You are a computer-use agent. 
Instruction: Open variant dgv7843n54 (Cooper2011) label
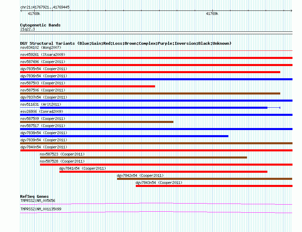[159, 183]
